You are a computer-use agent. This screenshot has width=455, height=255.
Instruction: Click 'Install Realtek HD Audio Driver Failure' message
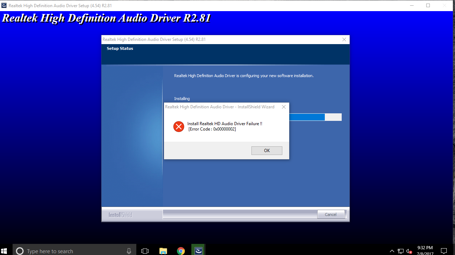(225, 124)
